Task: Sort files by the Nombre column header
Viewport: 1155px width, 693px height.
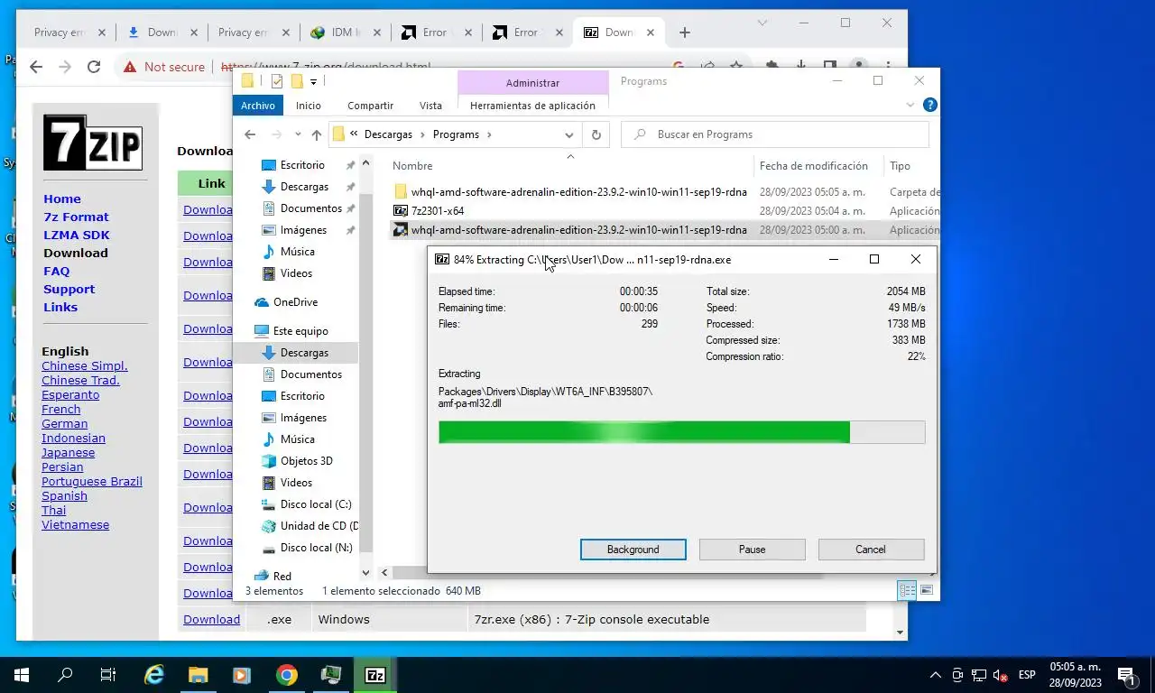Action: (x=412, y=165)
